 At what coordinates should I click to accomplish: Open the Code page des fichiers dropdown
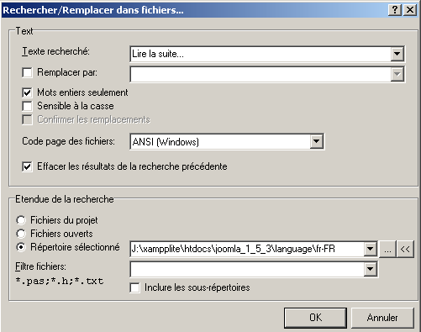317,141
